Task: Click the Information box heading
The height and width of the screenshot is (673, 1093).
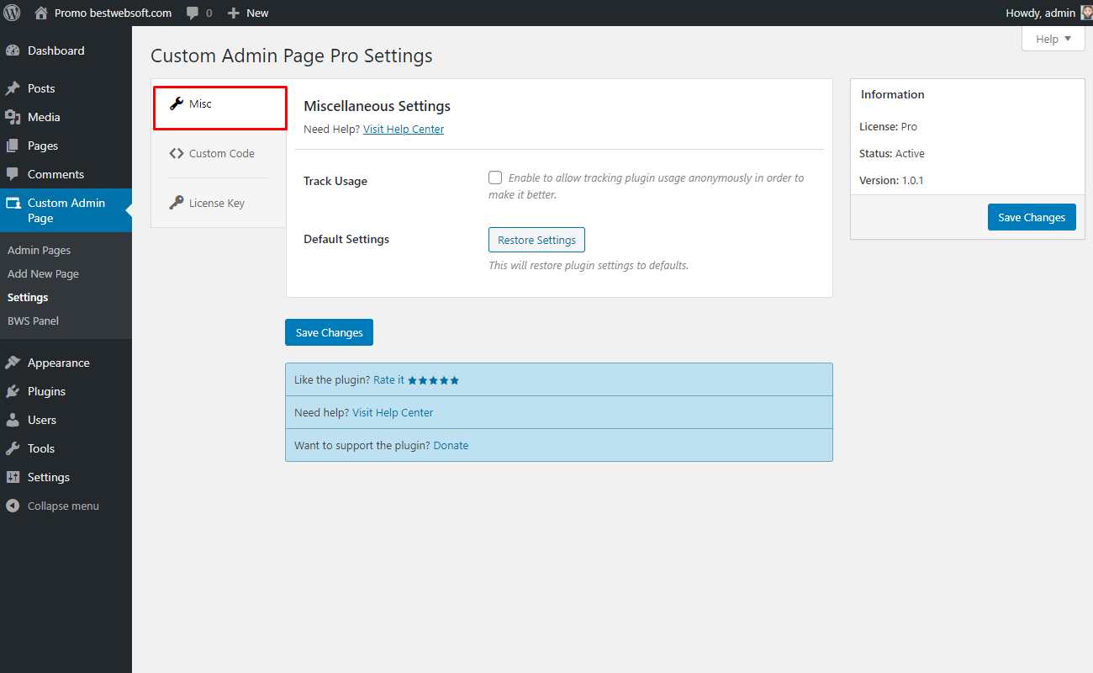Action: 892,94
